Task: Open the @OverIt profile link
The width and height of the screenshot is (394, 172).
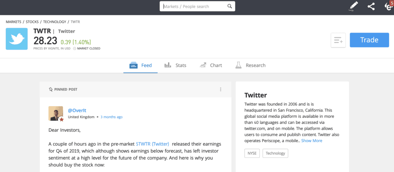Action: click(77, 110)
